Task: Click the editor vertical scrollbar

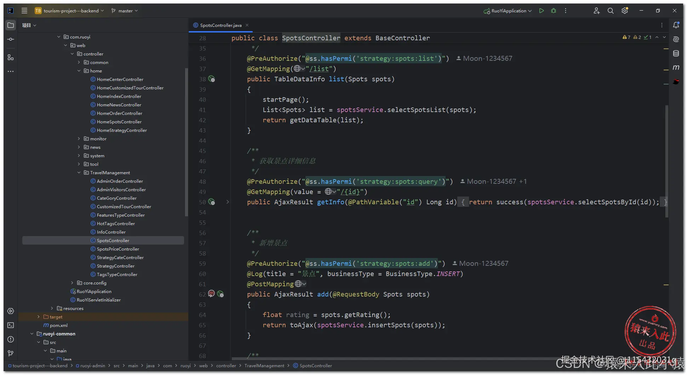Action: point(667,162)
